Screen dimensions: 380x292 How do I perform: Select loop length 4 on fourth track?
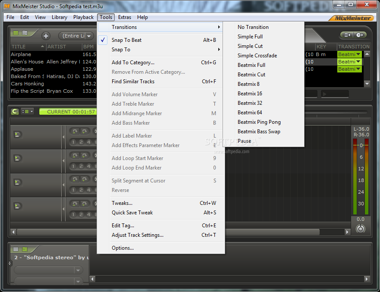coord(89,214)
